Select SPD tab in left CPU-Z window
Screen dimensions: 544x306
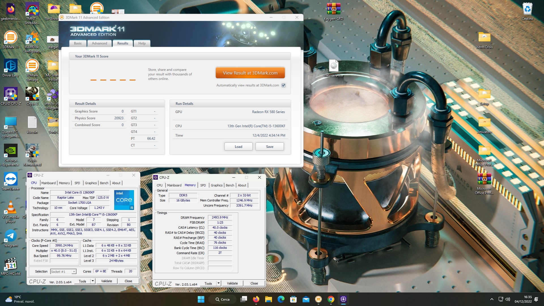(x=77, y=183)
